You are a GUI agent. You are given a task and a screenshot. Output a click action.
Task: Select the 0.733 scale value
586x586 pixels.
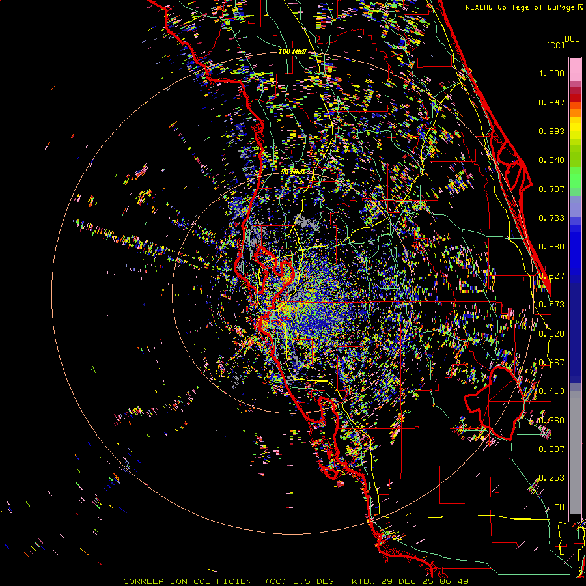pos(551,218)
